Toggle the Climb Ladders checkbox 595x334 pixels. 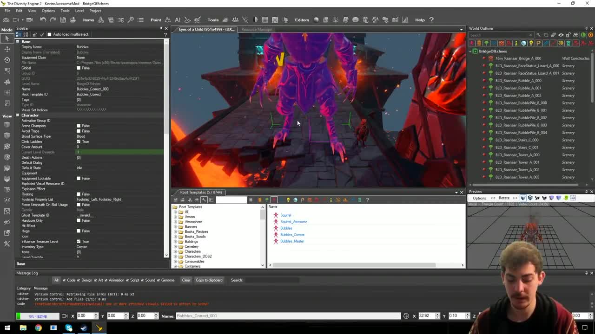pos(79,141)
